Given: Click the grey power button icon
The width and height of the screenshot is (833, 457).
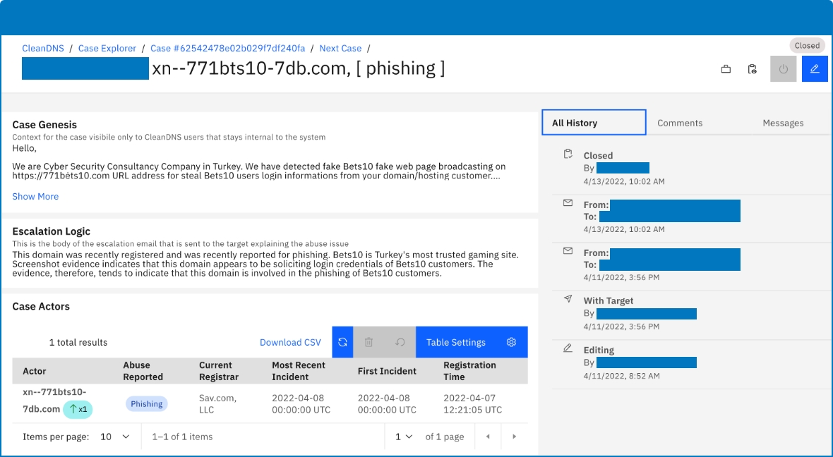Looking at the screenshot, I should tap(783, 69).
